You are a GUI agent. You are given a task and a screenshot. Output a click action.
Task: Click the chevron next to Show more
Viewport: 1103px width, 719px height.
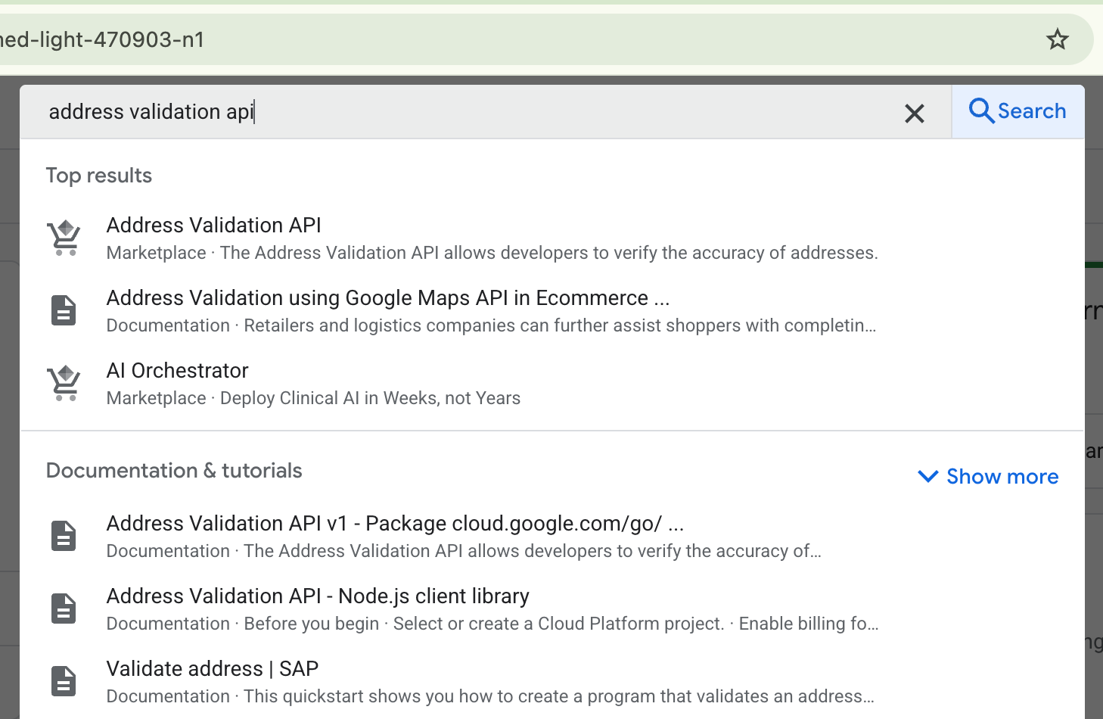927,477
